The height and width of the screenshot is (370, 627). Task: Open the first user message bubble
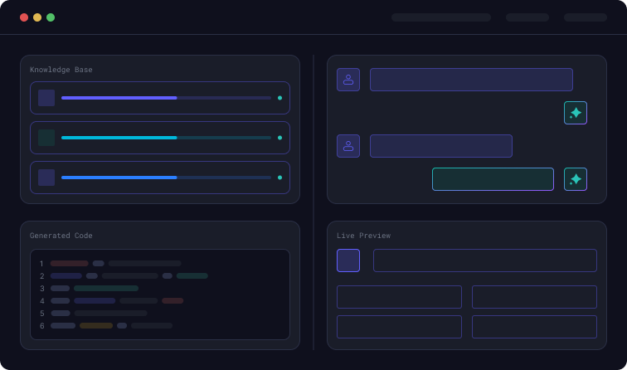pos(471,80)
